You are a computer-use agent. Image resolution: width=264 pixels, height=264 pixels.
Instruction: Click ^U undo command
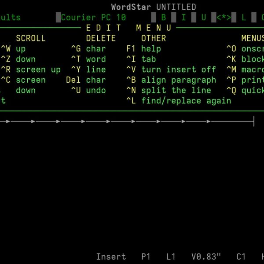(x=88, y=90)
